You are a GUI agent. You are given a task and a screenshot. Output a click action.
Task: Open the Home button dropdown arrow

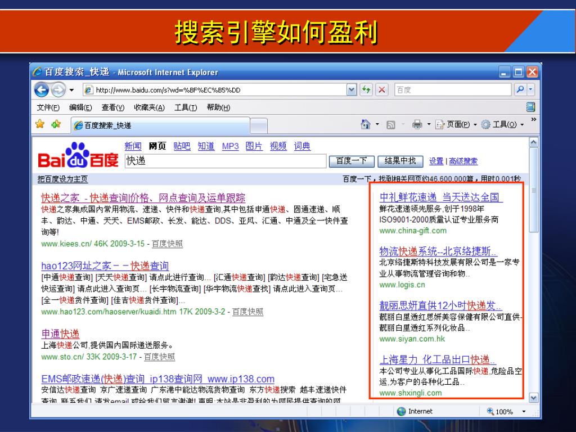point(377,124)
